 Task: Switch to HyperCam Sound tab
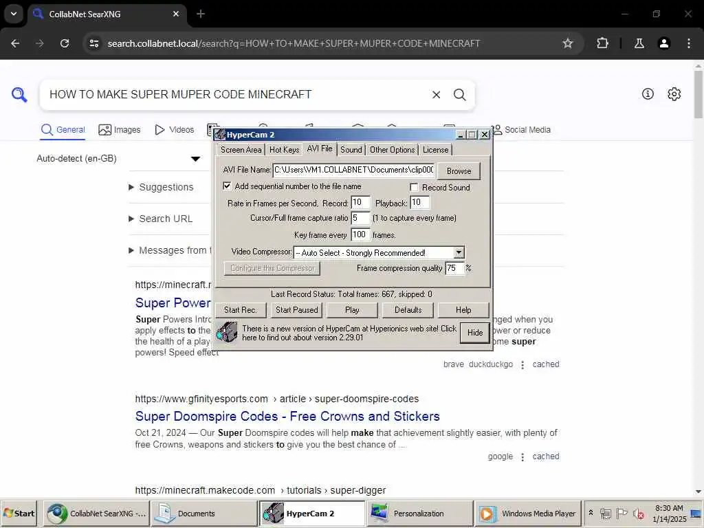pyautogui.click(x=351, y=150)
